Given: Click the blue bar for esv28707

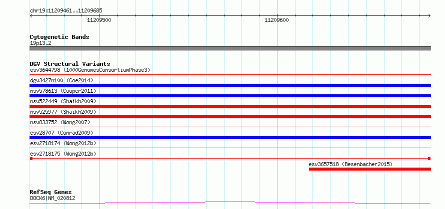Looking at the screenshot, I should (230, 138).
